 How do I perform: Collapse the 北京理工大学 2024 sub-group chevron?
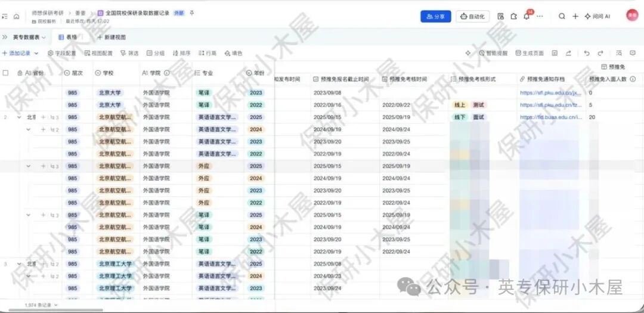click(x=29, y=276)
